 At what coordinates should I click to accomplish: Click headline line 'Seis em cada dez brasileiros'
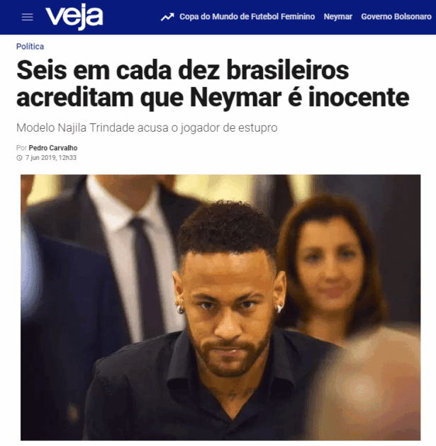coord(182,70)
